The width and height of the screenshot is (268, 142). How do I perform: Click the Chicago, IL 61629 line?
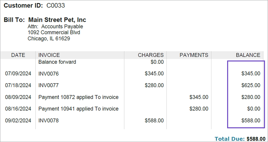[49, 39]
